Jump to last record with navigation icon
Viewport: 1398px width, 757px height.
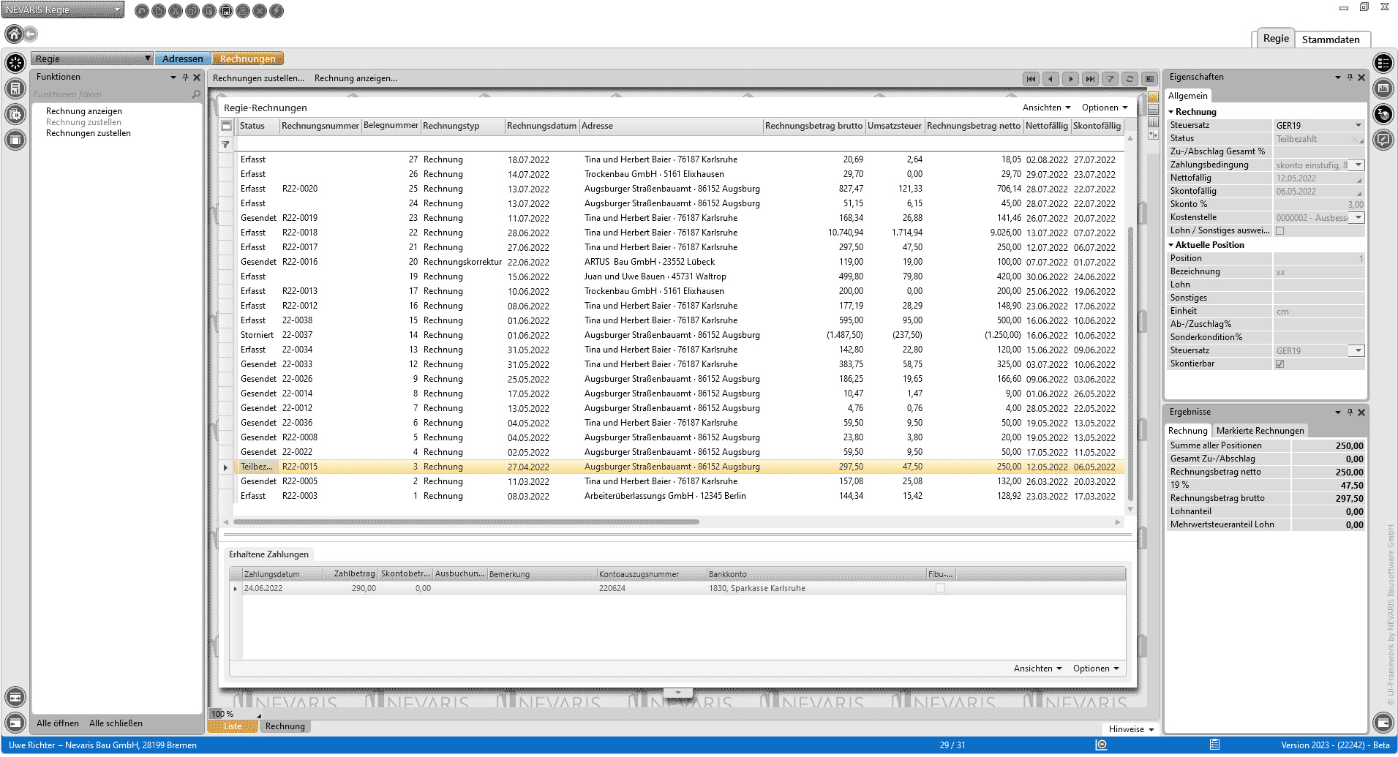[1090, 79]
